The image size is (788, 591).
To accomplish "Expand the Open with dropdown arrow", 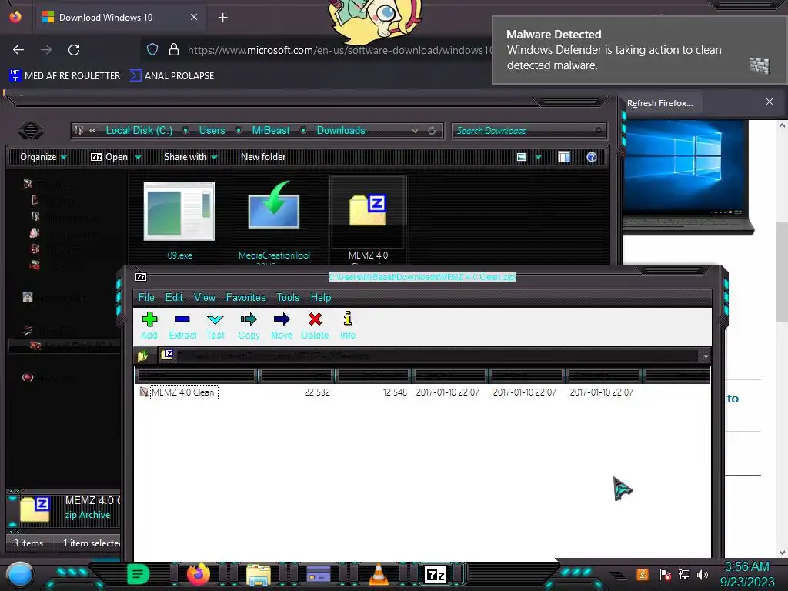I will click(x=138, y=157).
